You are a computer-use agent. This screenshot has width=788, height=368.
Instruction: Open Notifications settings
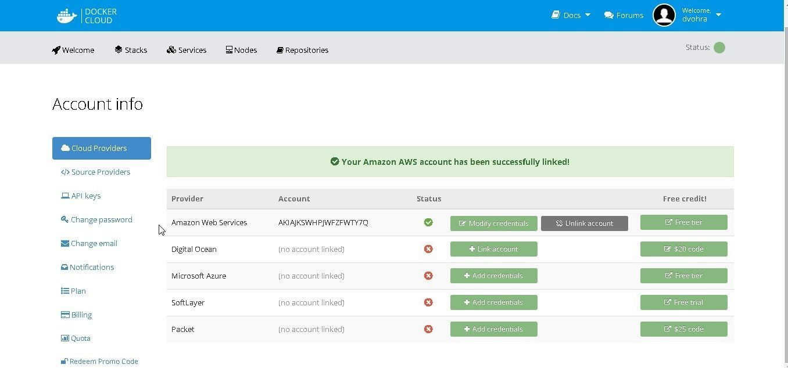(x=87, y=267)
